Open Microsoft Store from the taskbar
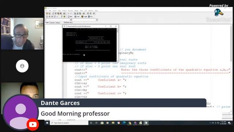 coord(102,123)
